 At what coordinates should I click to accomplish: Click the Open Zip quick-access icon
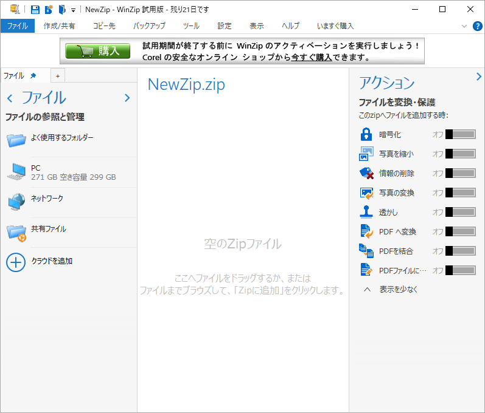62,10
